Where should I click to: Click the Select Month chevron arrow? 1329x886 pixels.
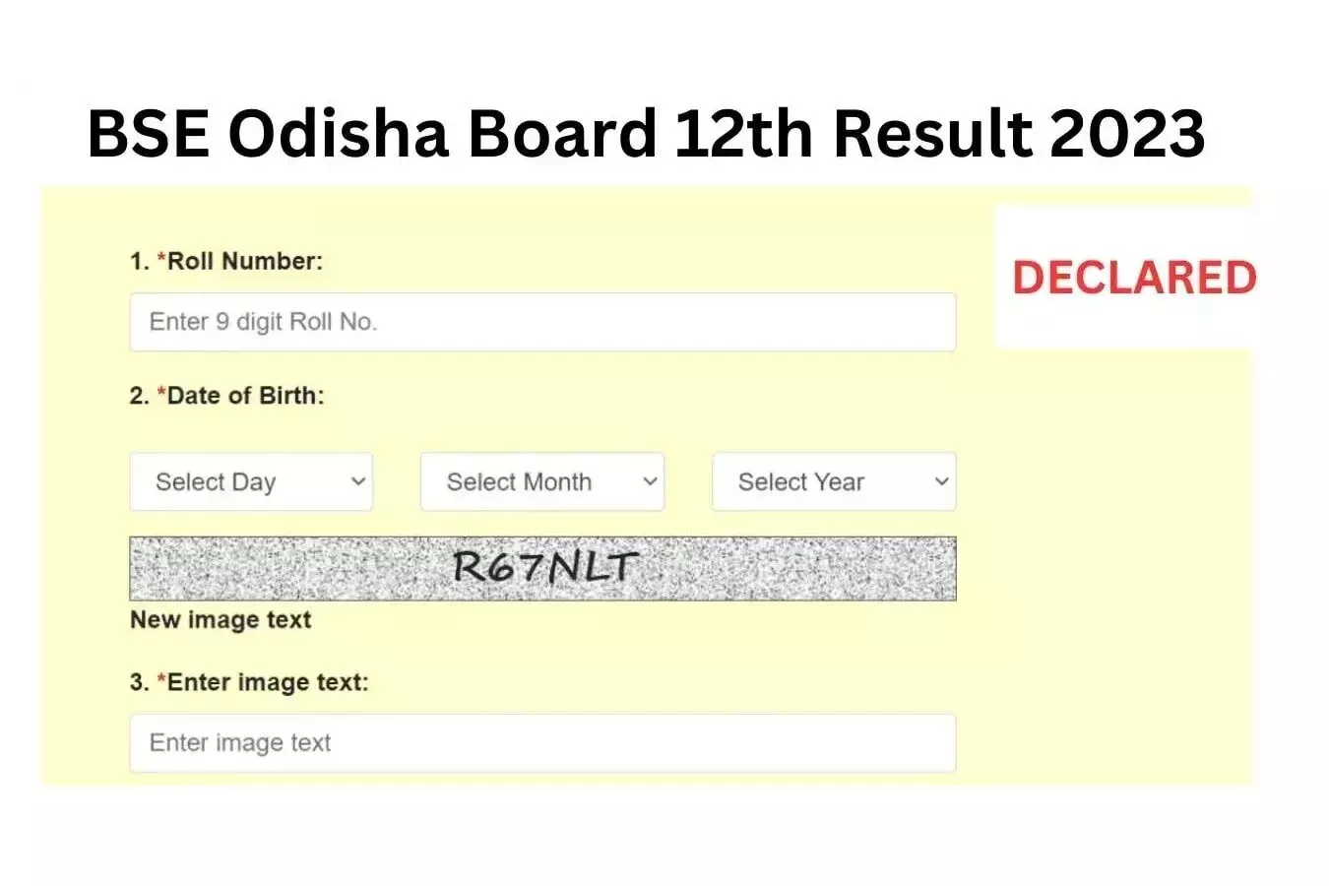tap(650, 481)
